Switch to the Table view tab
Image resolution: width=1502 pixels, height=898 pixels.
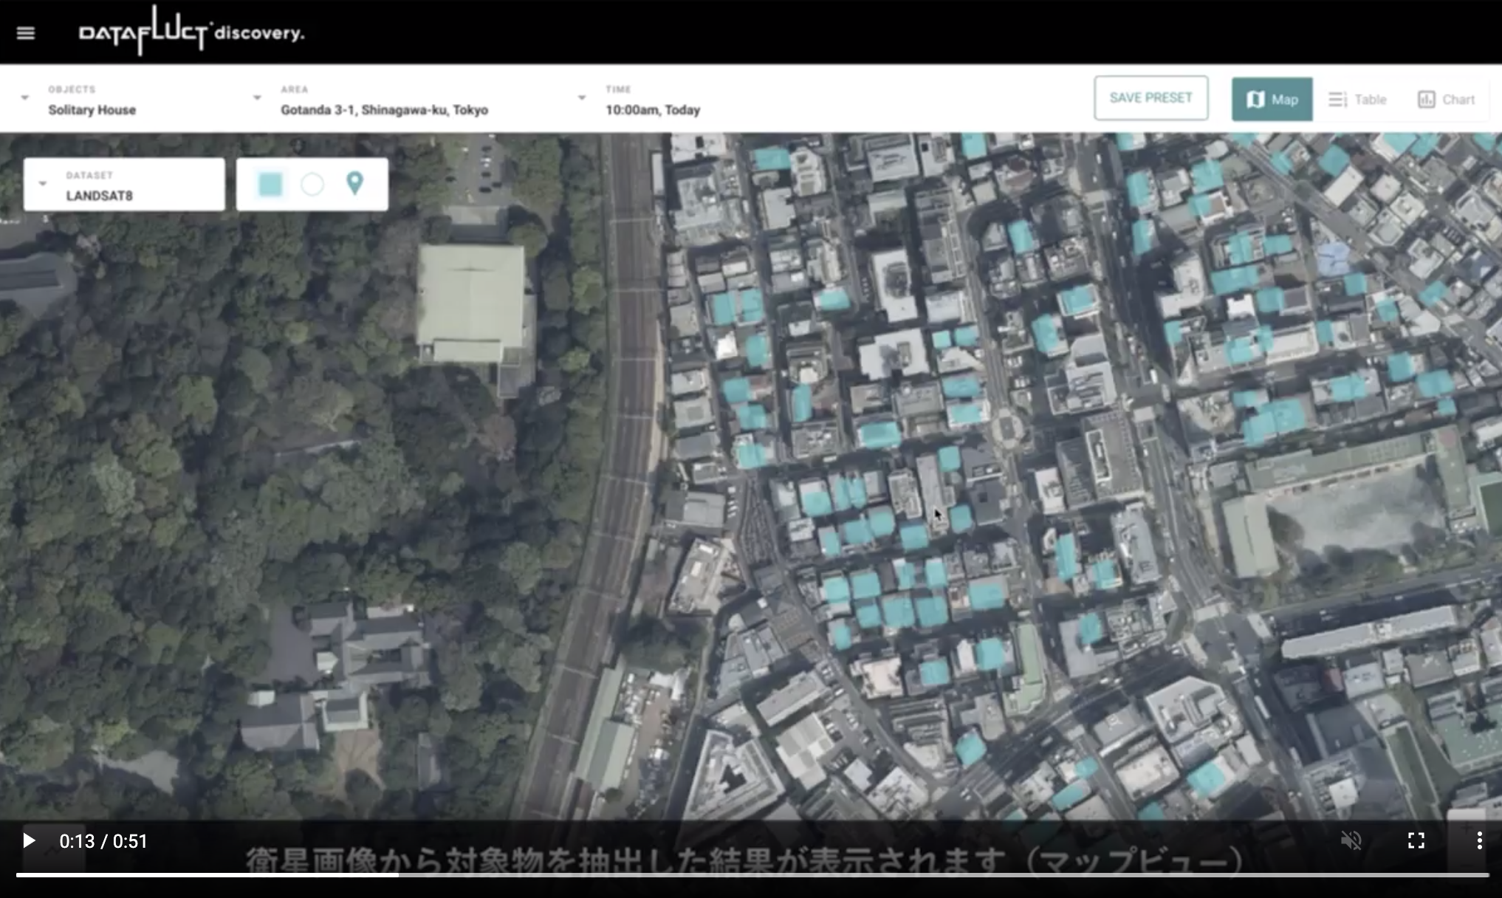[1357, 99]
